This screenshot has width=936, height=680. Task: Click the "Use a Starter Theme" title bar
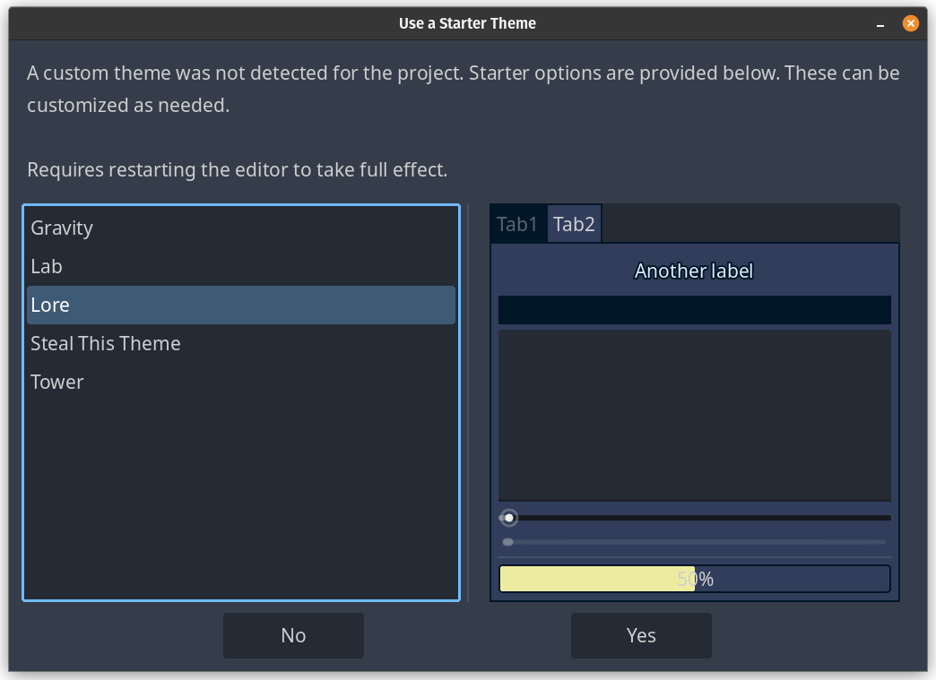click(466, 23)
